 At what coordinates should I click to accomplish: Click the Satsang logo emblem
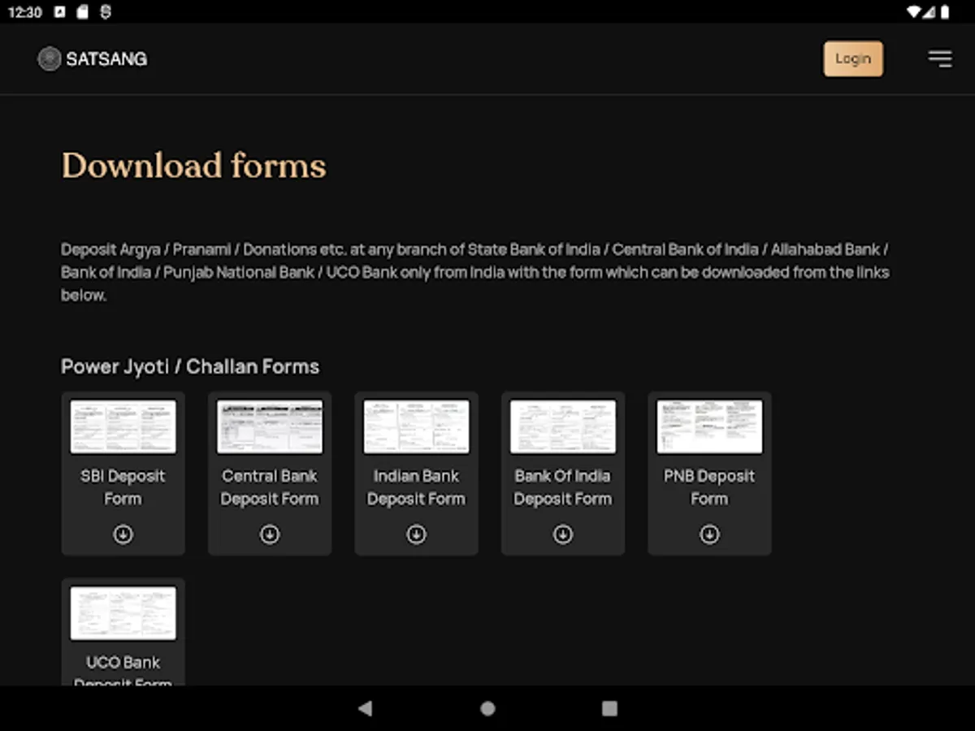50,58
